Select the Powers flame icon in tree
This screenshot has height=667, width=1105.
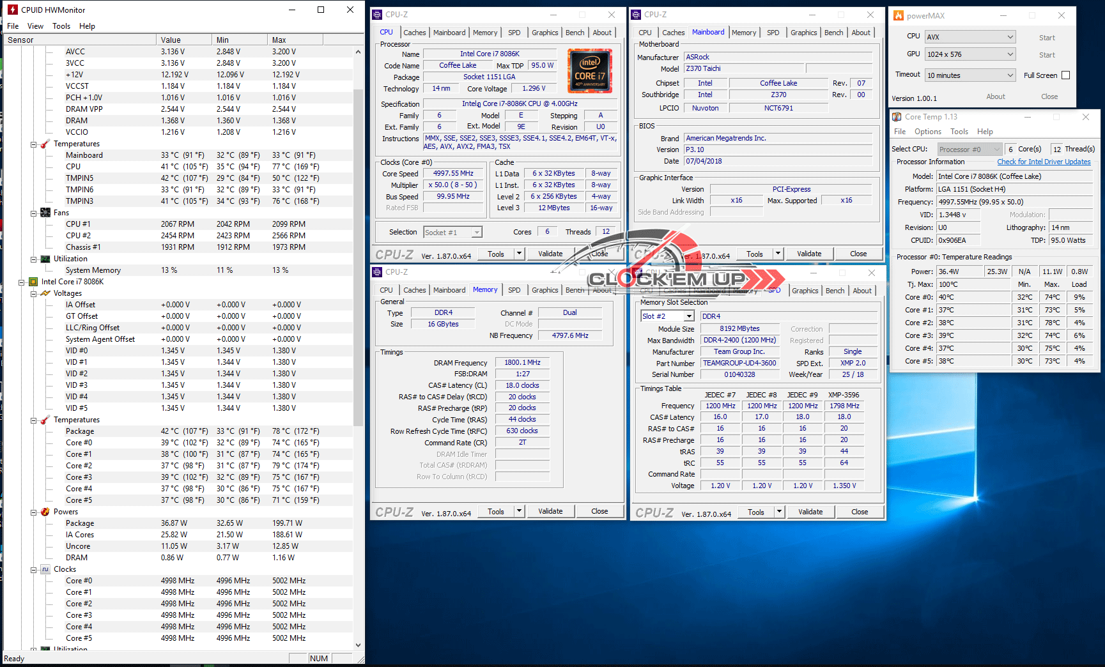click(45, 512)
